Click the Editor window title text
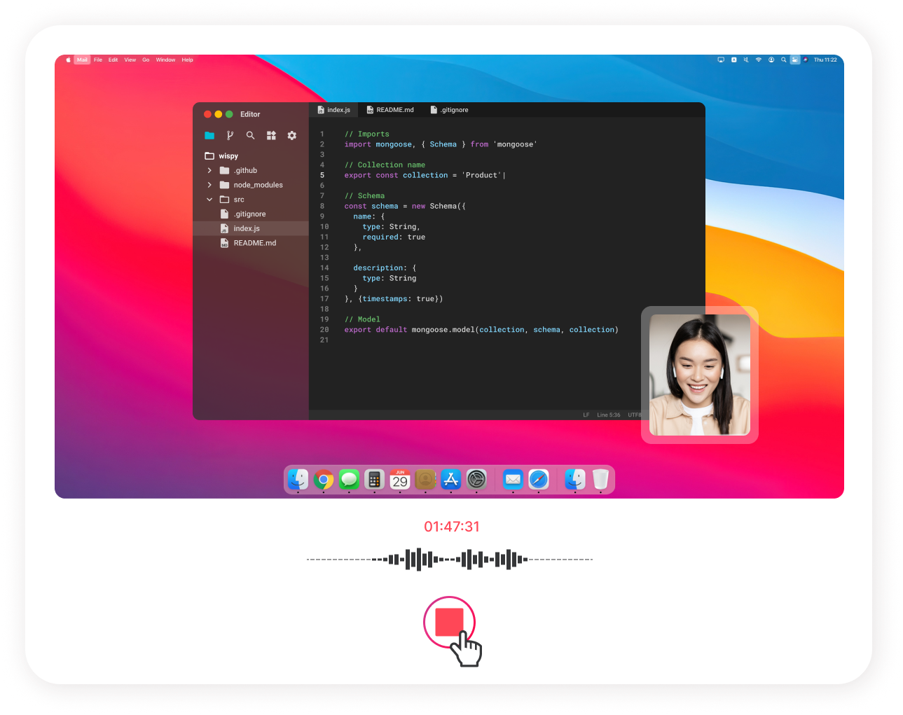Screen dimensions: 903x715 (x=250, y=114)
